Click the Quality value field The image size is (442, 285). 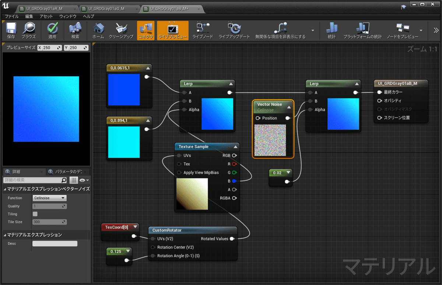coord(50,206)
